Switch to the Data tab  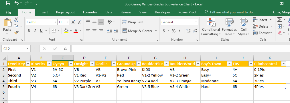109,12
